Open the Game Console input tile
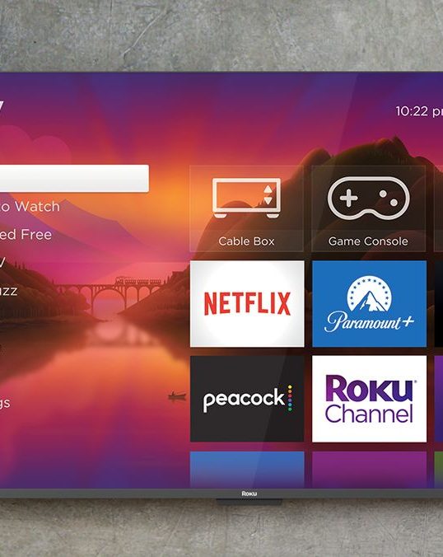Screen dimensions: 443x557 click(x=368, y=209)
